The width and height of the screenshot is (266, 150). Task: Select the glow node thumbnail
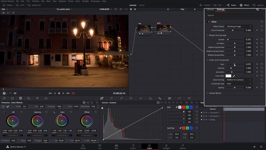coord(163,28)
